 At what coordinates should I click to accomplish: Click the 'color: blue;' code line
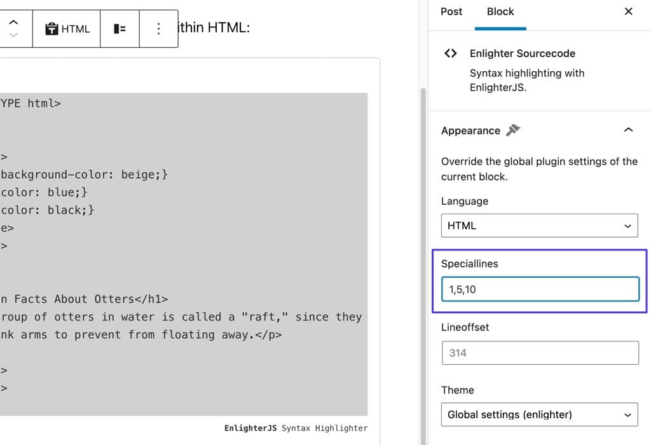tap(45, 192)
